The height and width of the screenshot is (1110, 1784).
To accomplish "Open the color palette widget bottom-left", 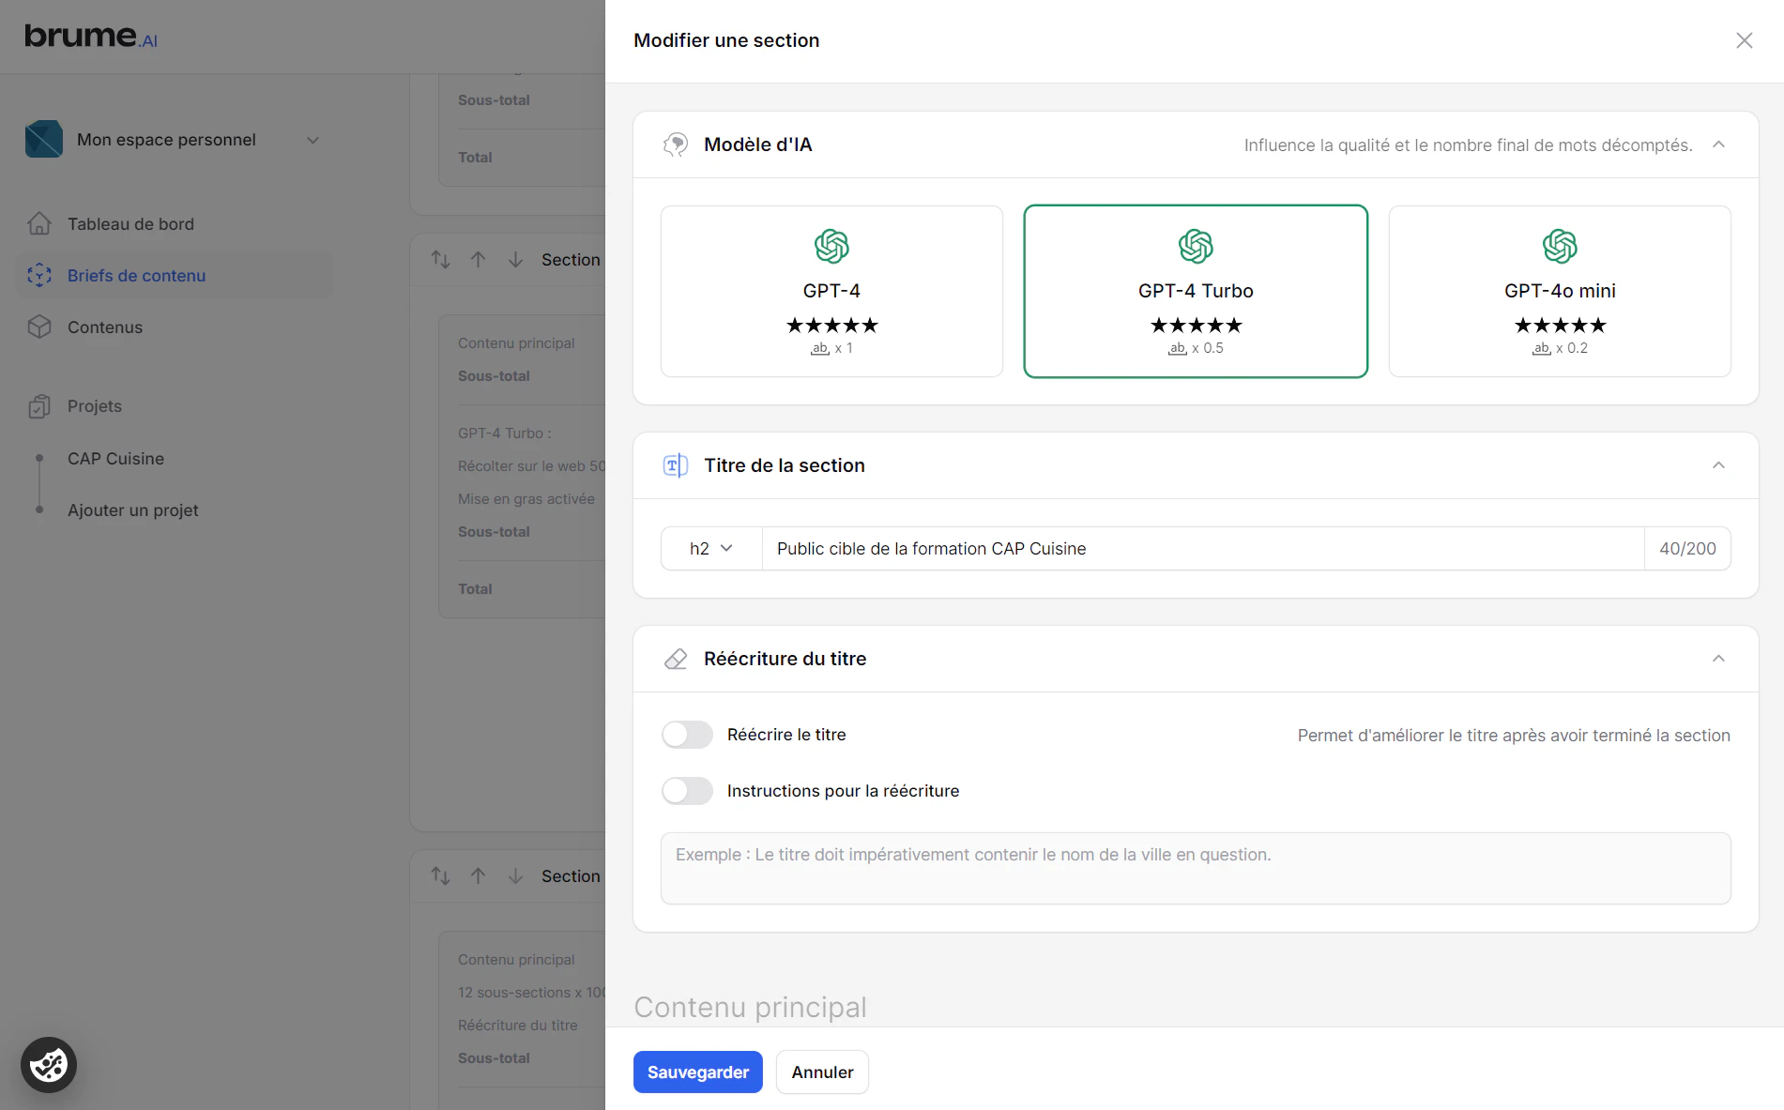I will (48, 1064).
